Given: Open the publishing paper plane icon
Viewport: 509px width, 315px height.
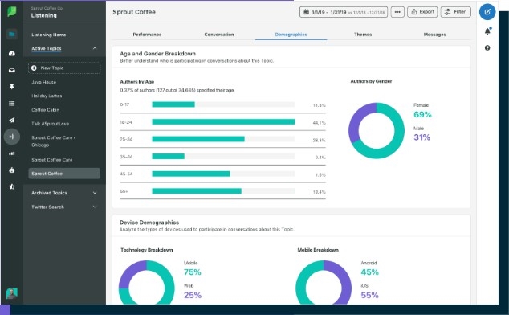Looking at the screenshot, I should 12,120.
